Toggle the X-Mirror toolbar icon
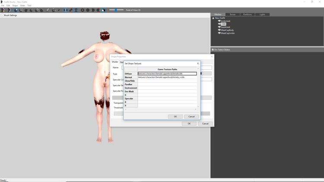This screenshot has width=324, height=182. pos(66,10)
